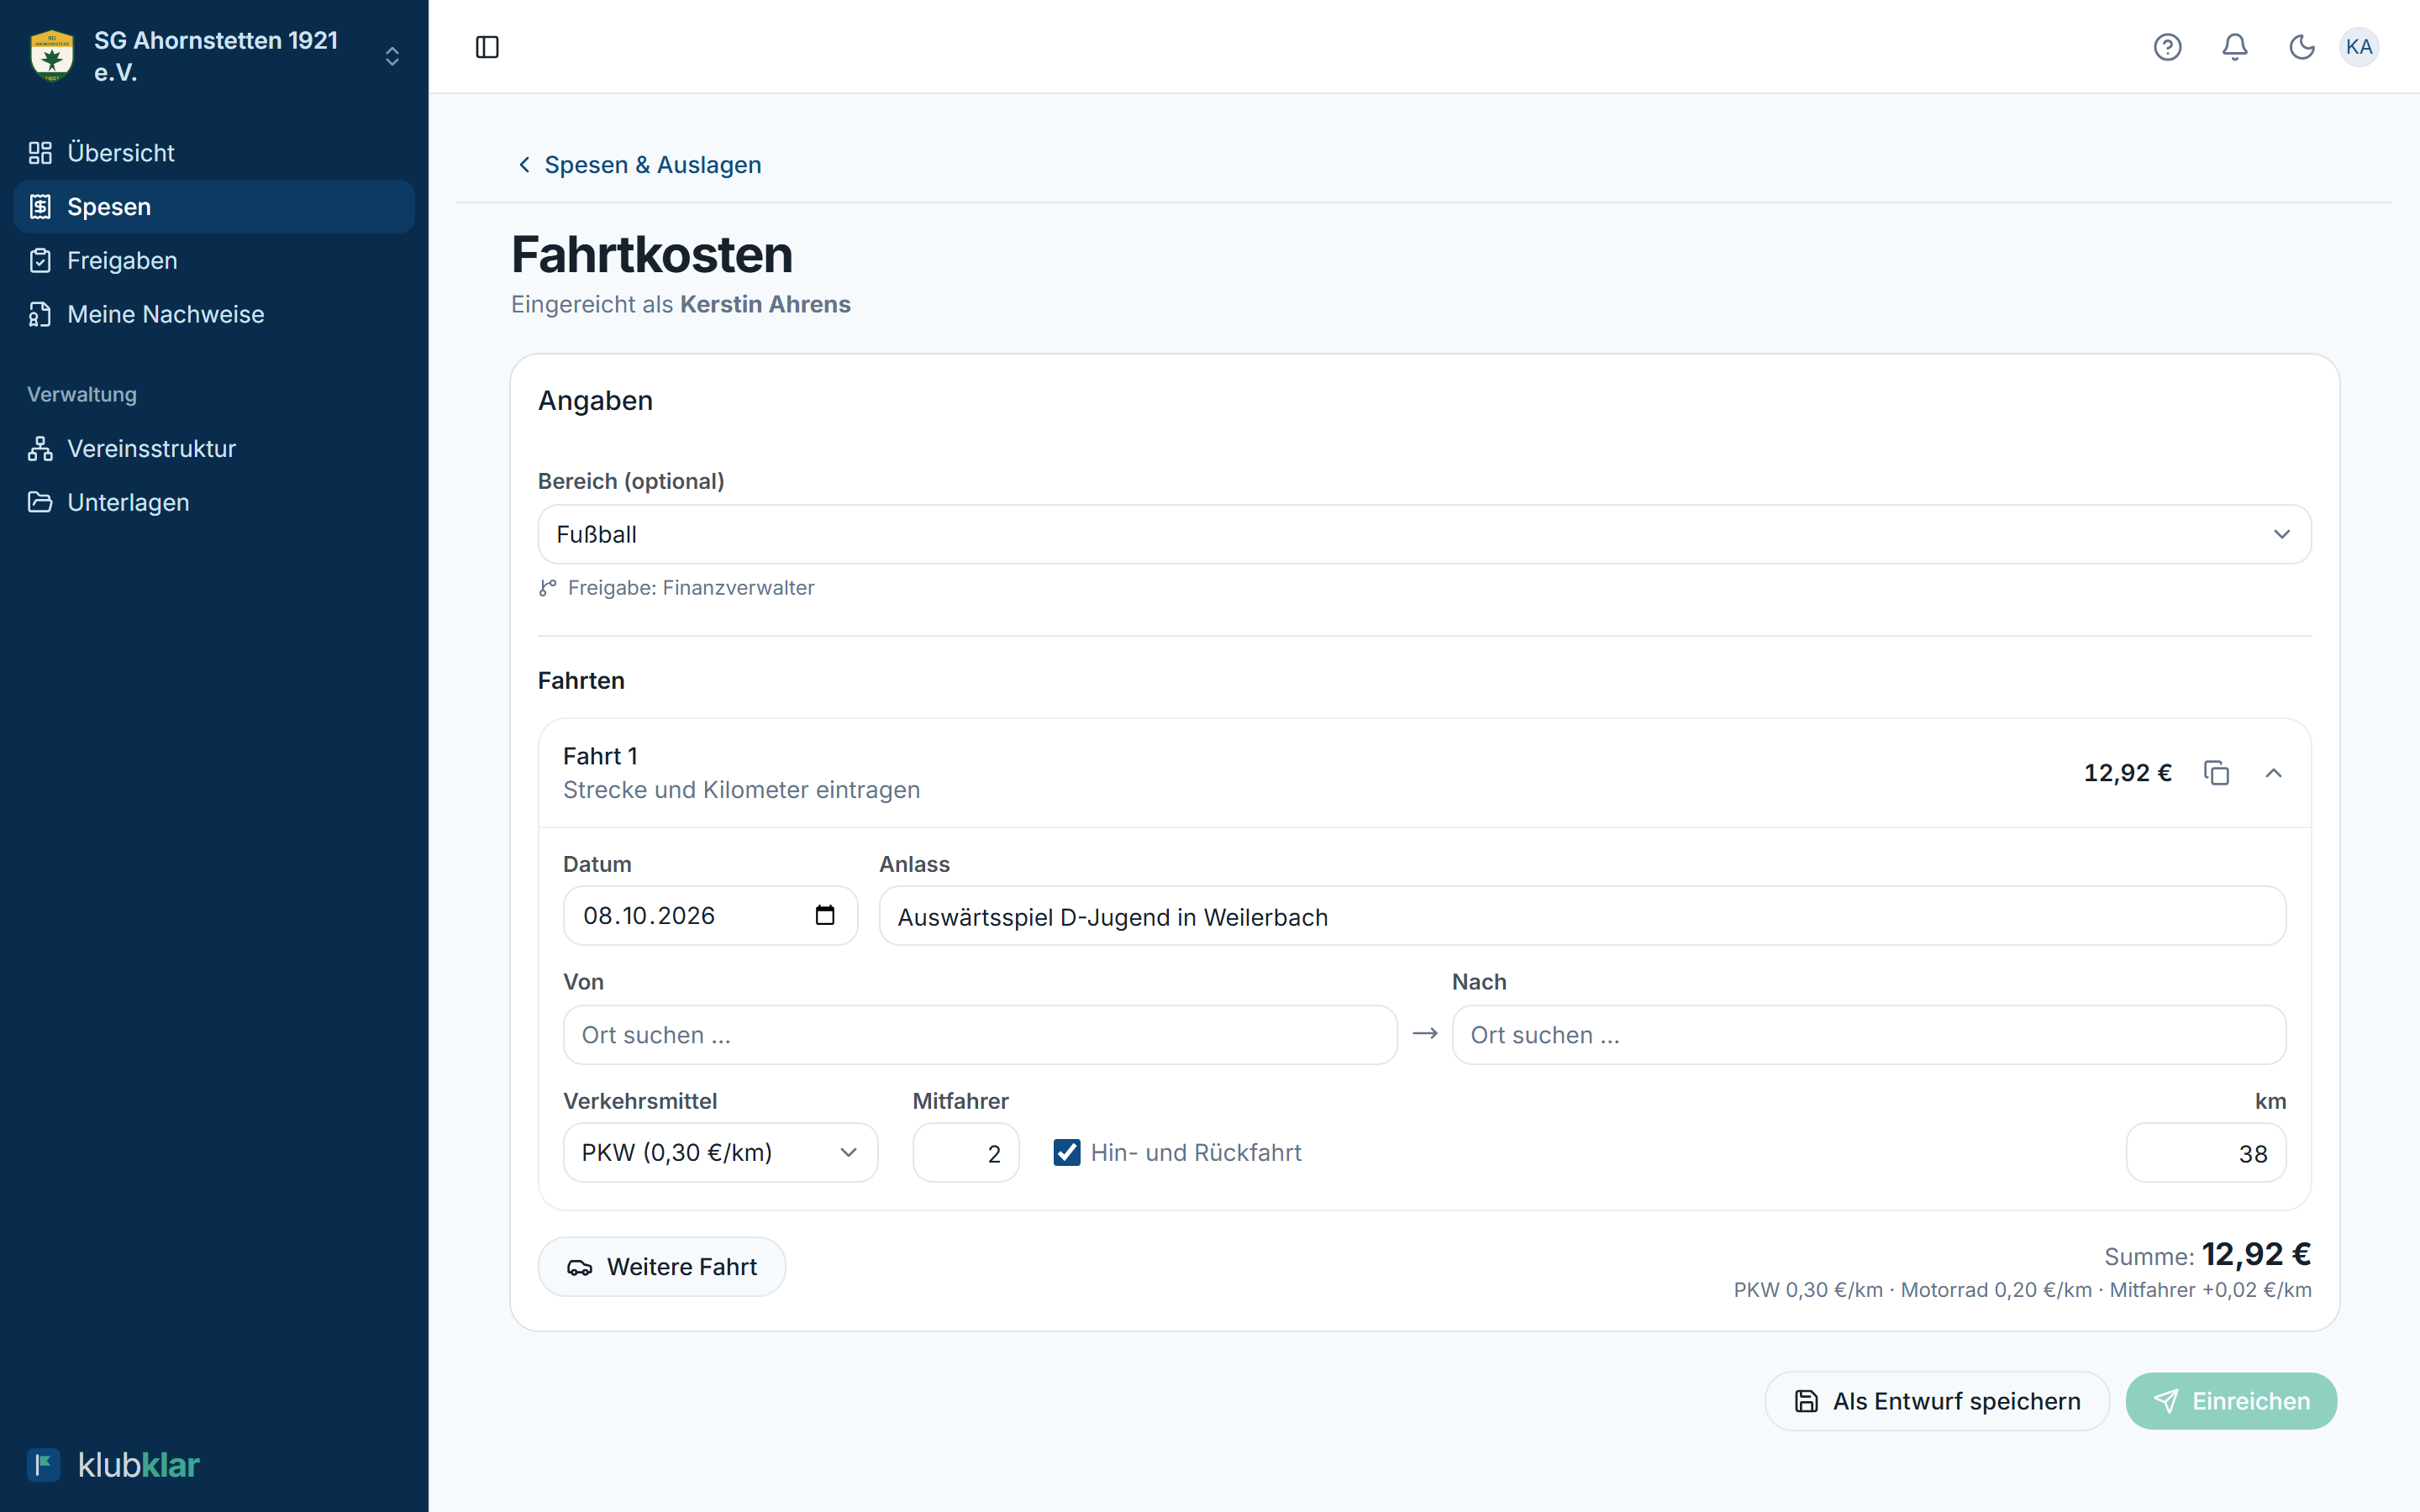Click the Kerstin Ahrens name text
Viewport: 2420px width, 1512px height.
(765, 304)
